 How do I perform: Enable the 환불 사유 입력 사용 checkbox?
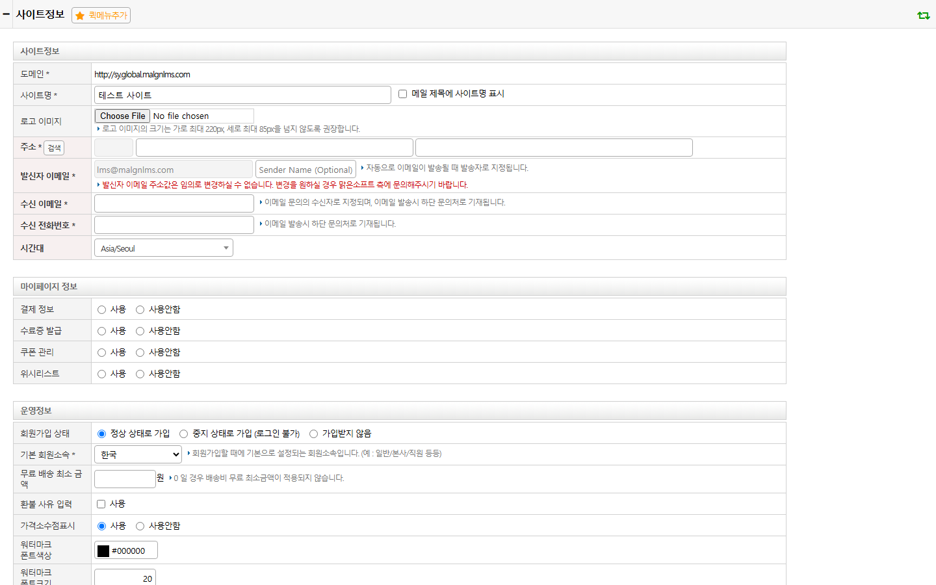(101, 504)
